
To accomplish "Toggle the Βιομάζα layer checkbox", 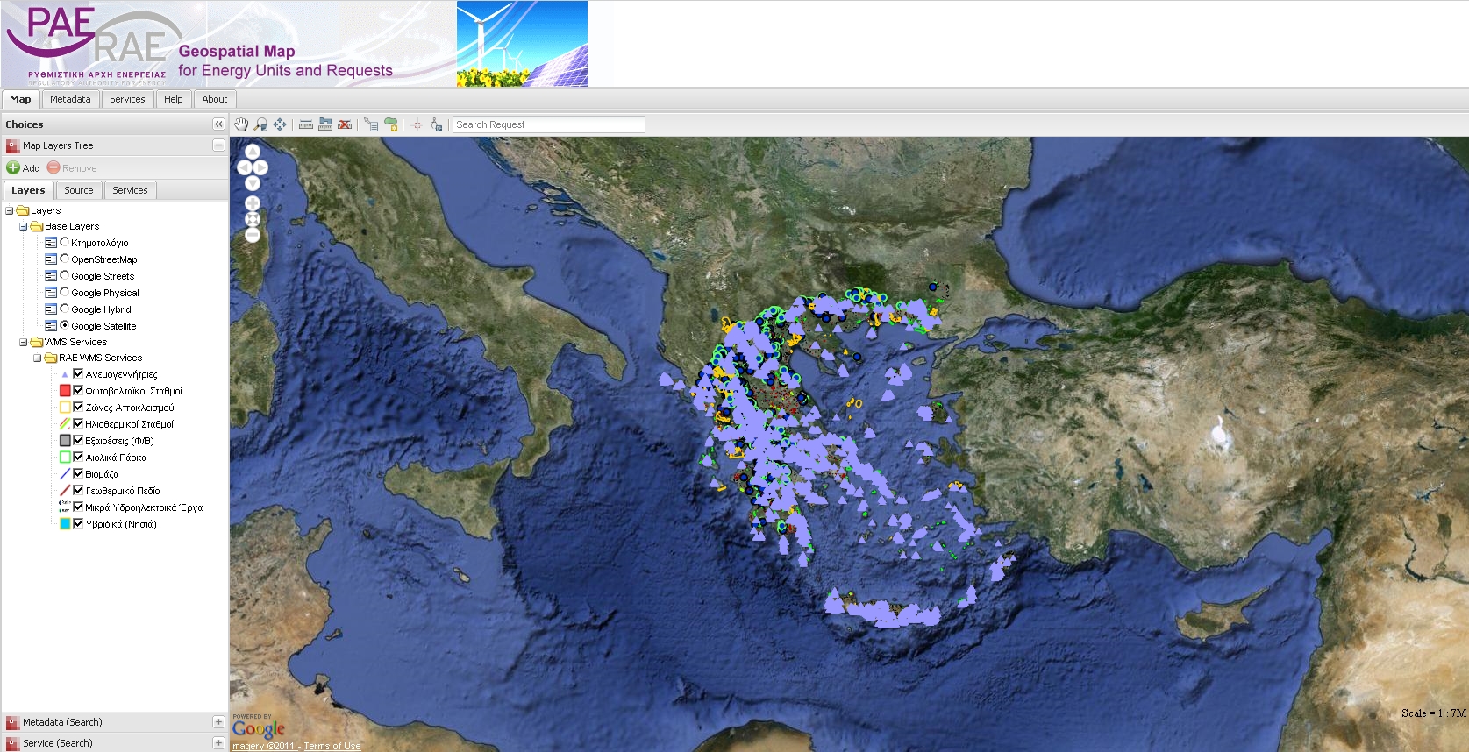I will pos(78,474).
